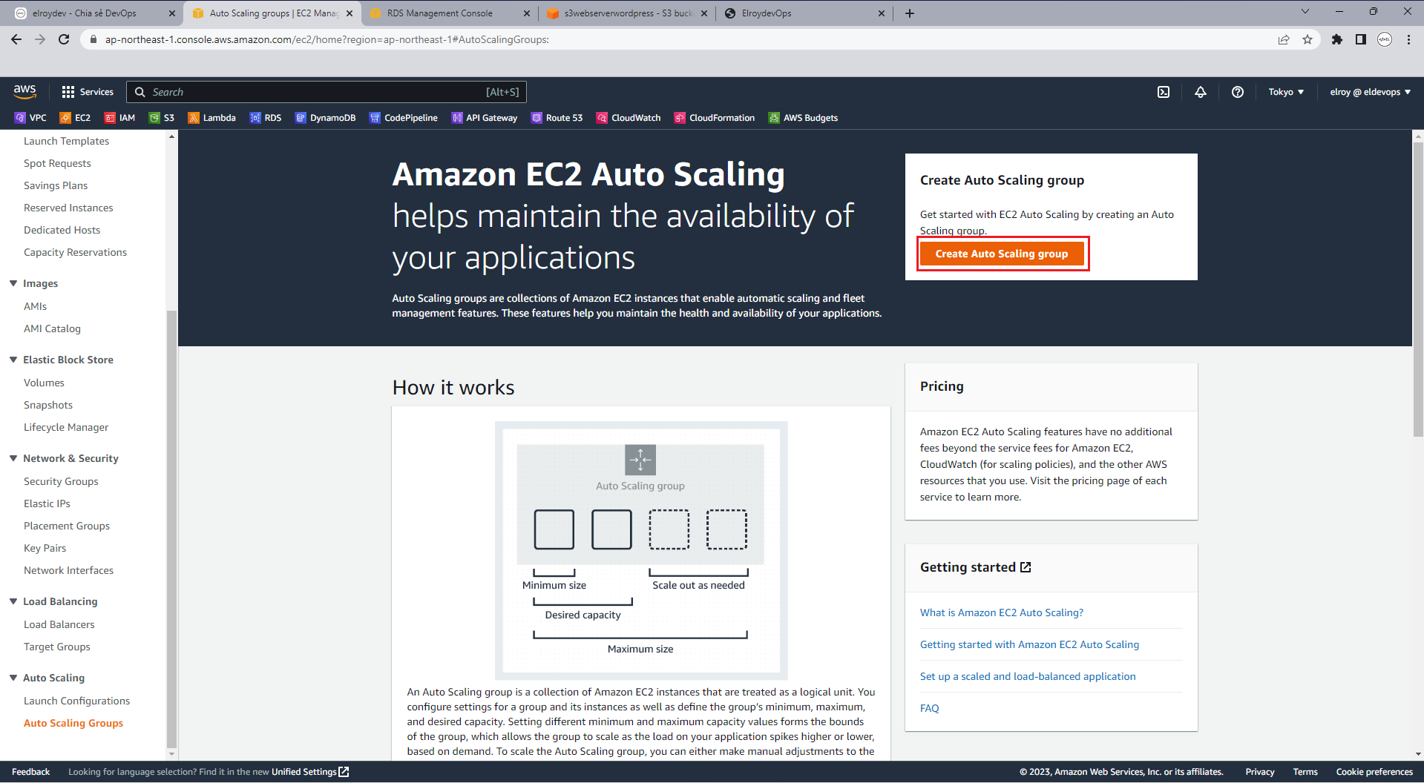Open the FAQ link

(930, 708)
